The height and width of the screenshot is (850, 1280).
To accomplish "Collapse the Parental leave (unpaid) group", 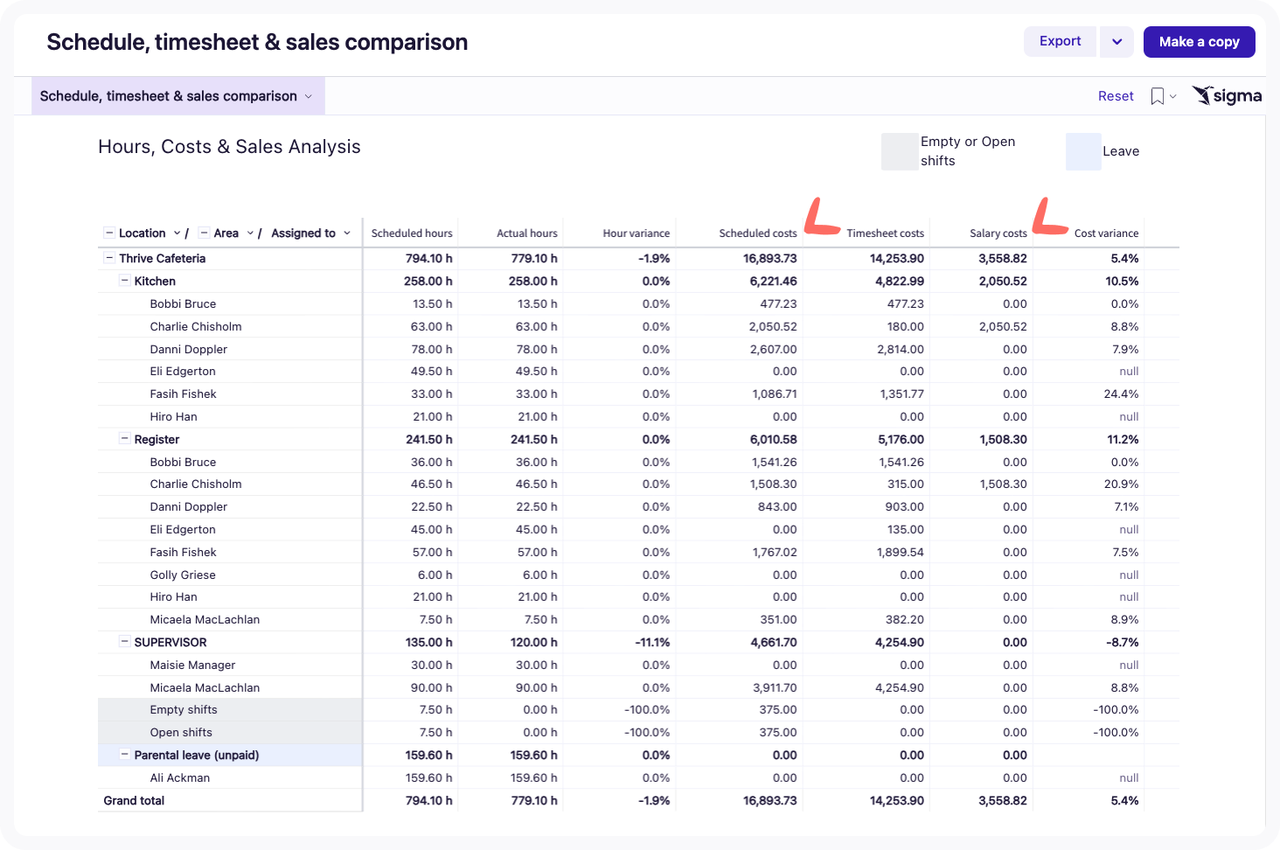I will coord(124,755).
